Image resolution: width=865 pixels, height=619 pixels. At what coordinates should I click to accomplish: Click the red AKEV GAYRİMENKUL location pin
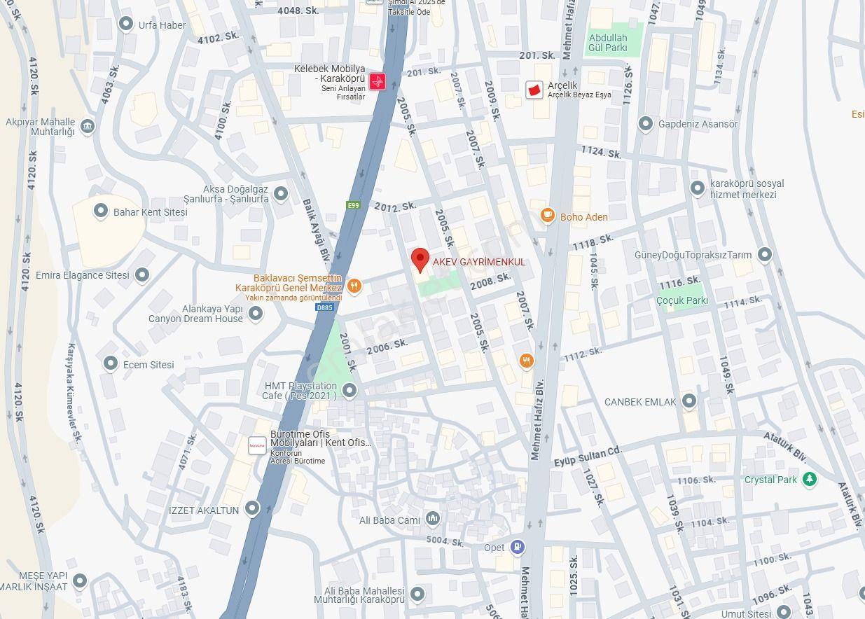click(420, 260)
